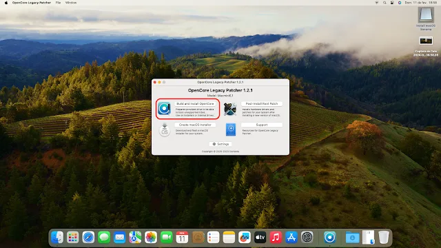Click the patcher window's red close button
The width and height of the screenshot is (441, 248).
[154, 82]
